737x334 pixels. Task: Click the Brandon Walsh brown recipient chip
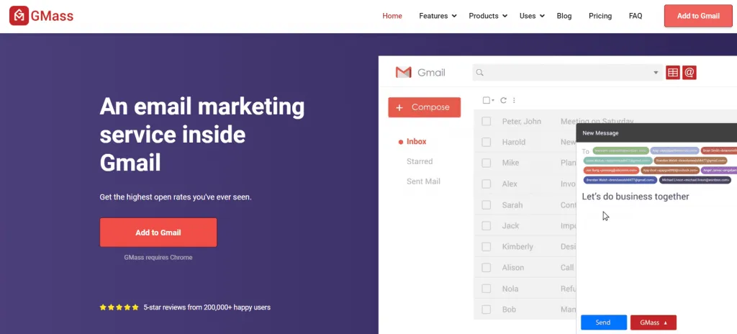pyautogui.click(x=690, y=161)
